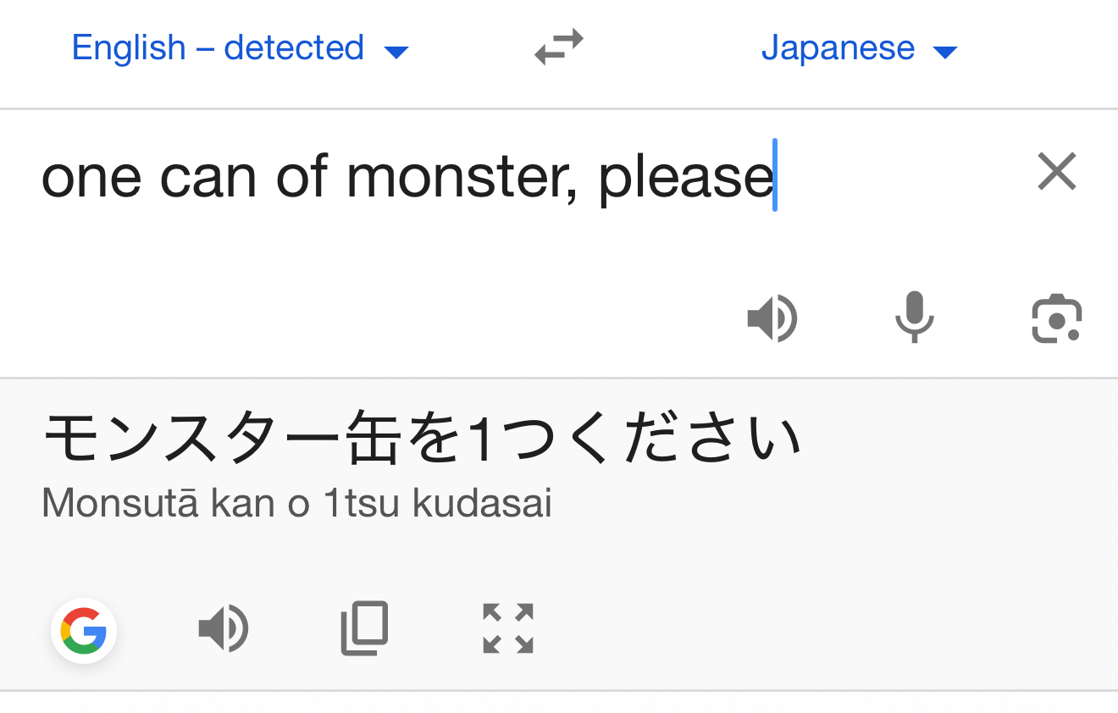Screen dimensions: 1118x713
Task: Start voice input with the microphone
Action: 914,318
